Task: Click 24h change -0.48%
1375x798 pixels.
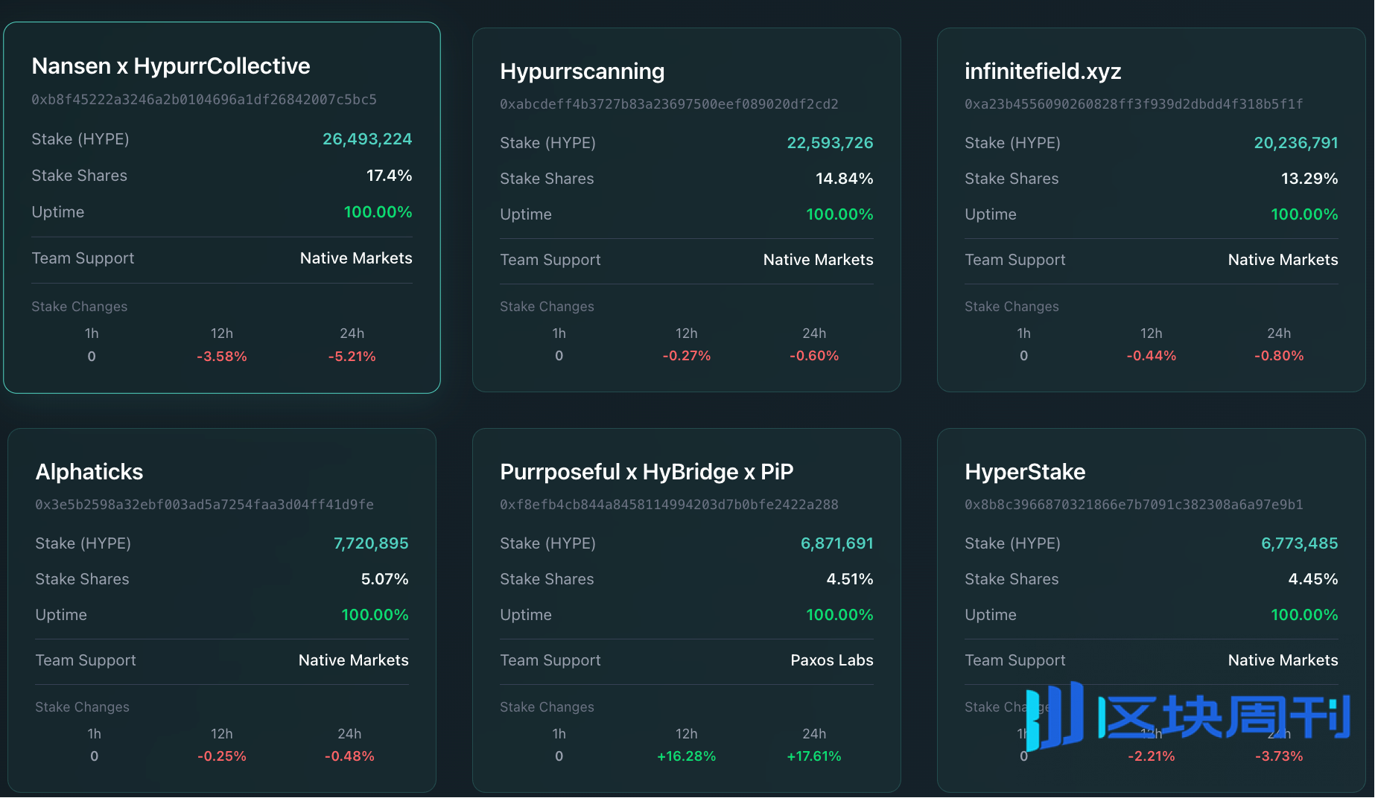Action: [x=349, y=756]
